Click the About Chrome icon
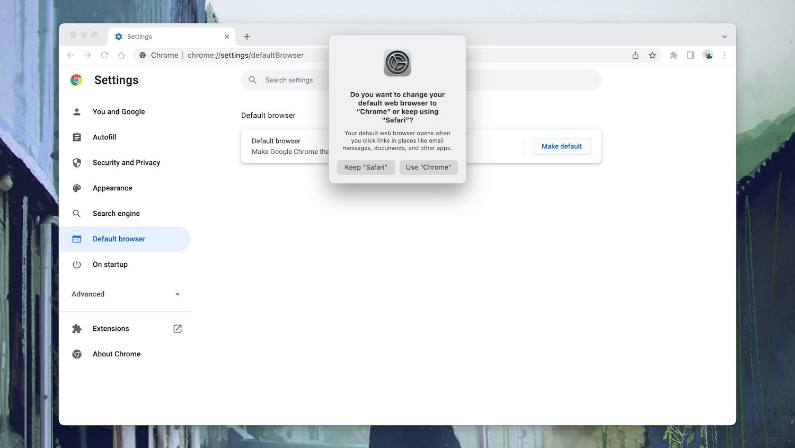This screenshot has width=795, height=448. point(77,354)
